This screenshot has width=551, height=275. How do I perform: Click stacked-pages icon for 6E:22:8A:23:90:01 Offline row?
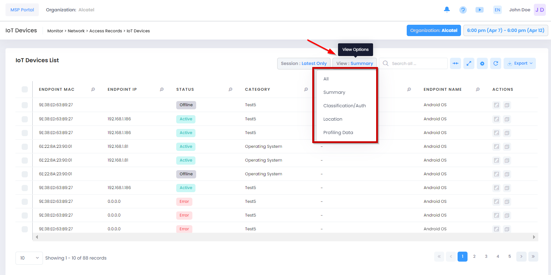[507, 174]
